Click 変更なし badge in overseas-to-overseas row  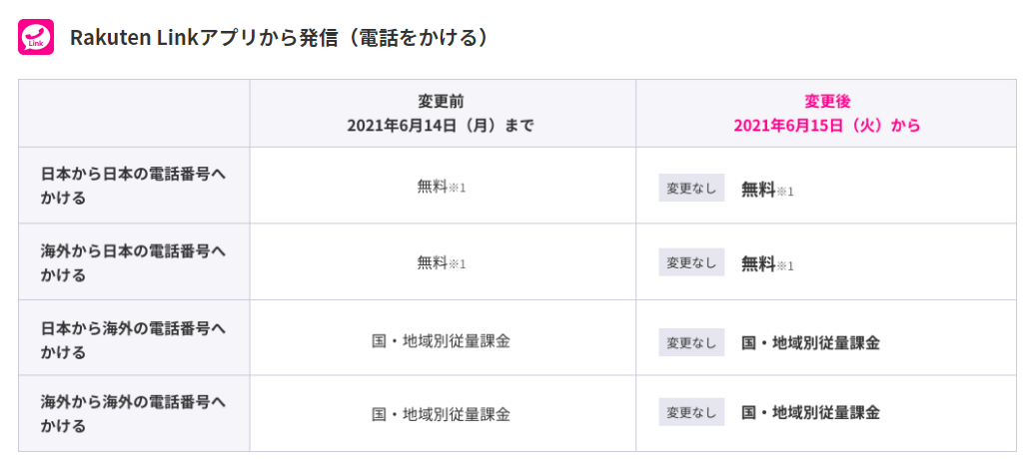[x=691, y=412]
